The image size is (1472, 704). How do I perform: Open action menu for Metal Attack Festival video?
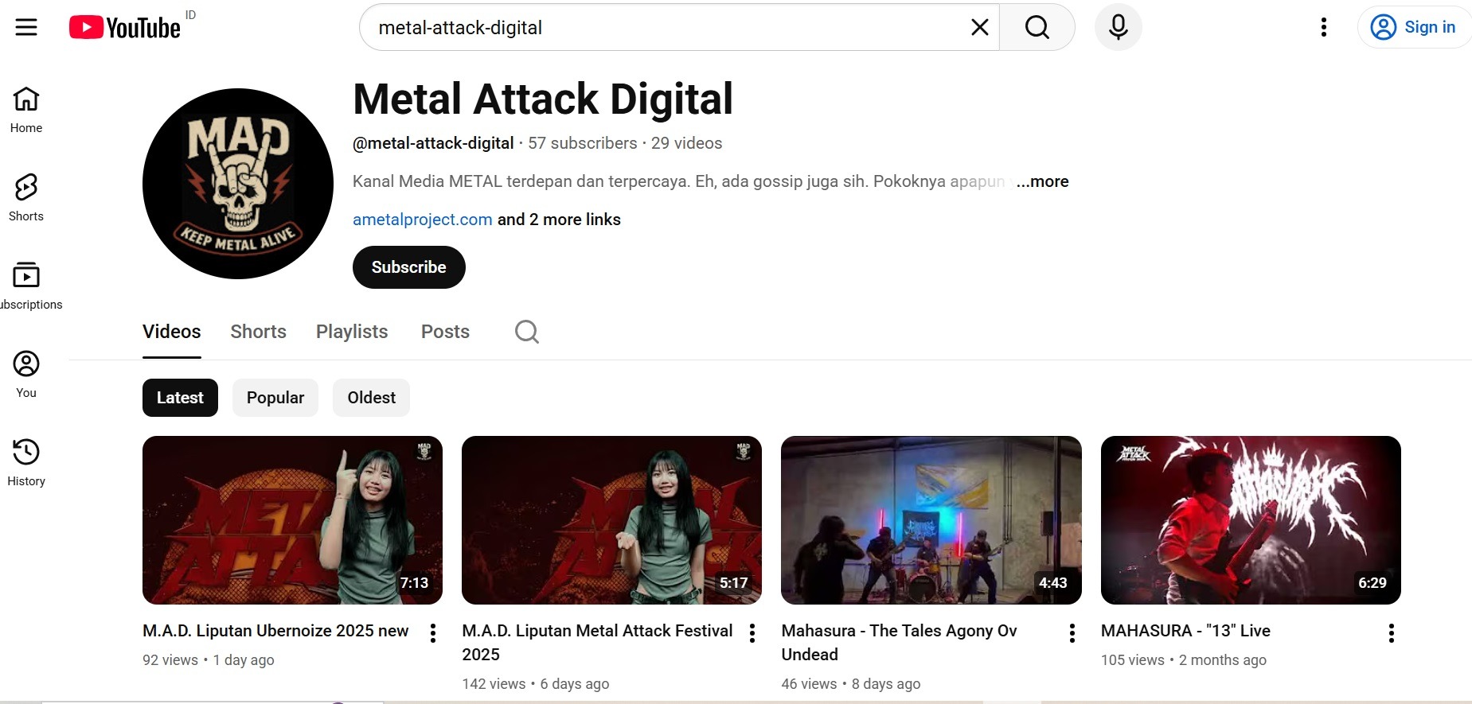click(752, 633)
